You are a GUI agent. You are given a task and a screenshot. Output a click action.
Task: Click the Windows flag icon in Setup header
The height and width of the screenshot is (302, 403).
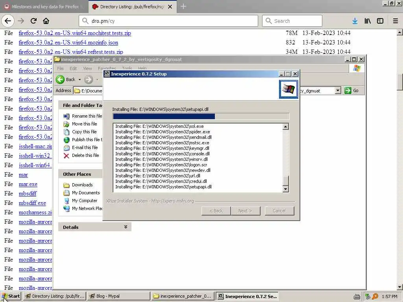(x=288, y=89)
